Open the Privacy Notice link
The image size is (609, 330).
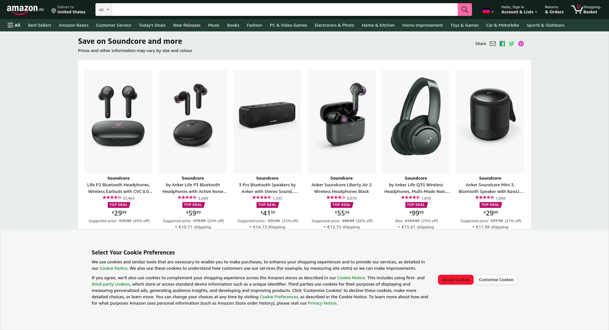click(x=322, y=303)
